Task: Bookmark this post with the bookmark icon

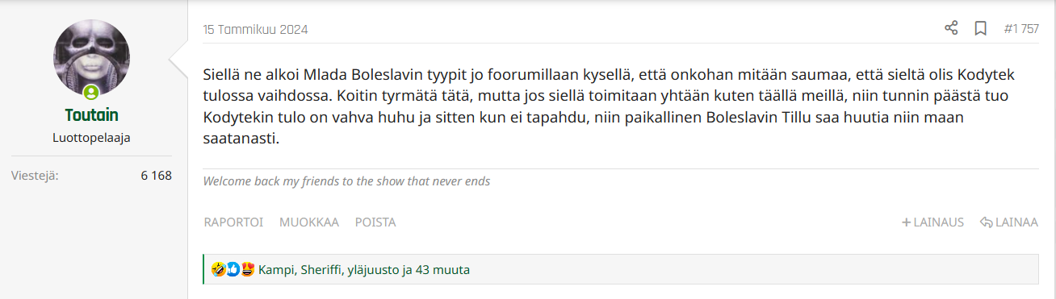Action: [981, 29]
